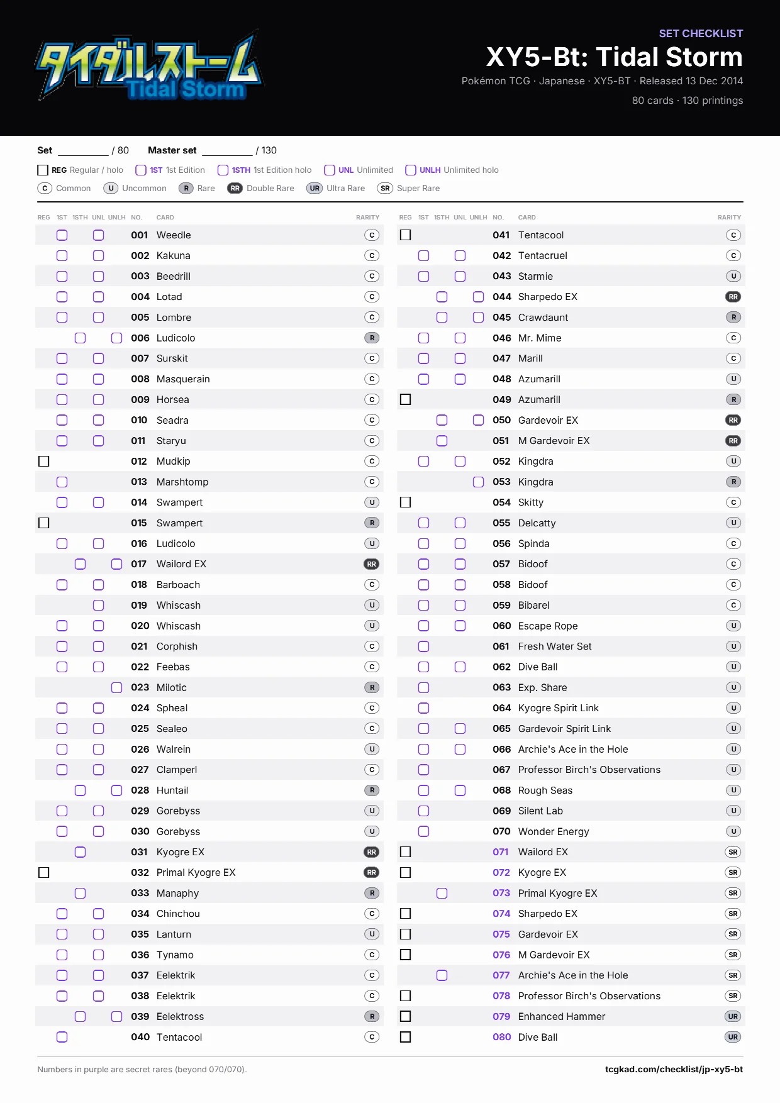
Task: Toggle the REG Regular / holo legend checkbox
Action: pyautogui.click(x=43, y=170)
